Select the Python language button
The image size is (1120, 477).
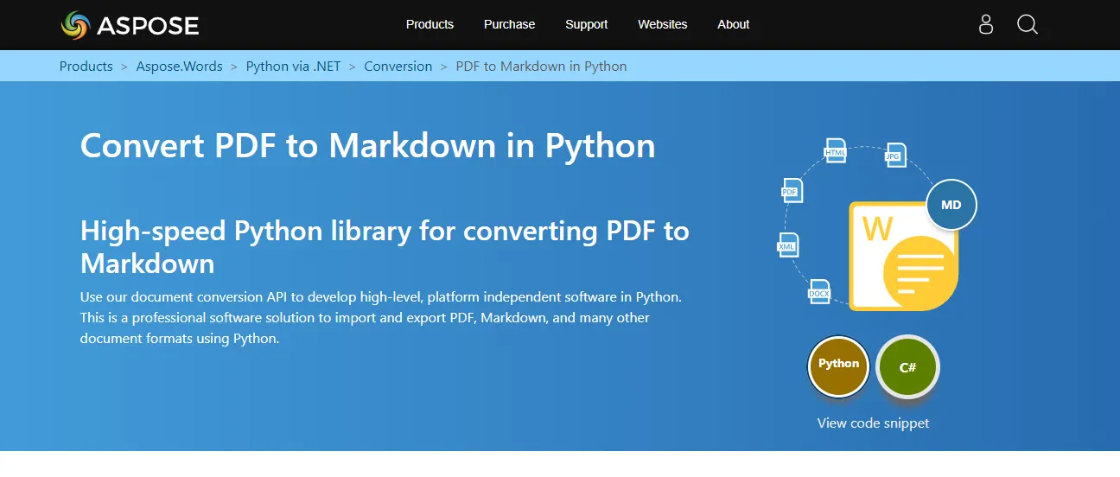838,366
